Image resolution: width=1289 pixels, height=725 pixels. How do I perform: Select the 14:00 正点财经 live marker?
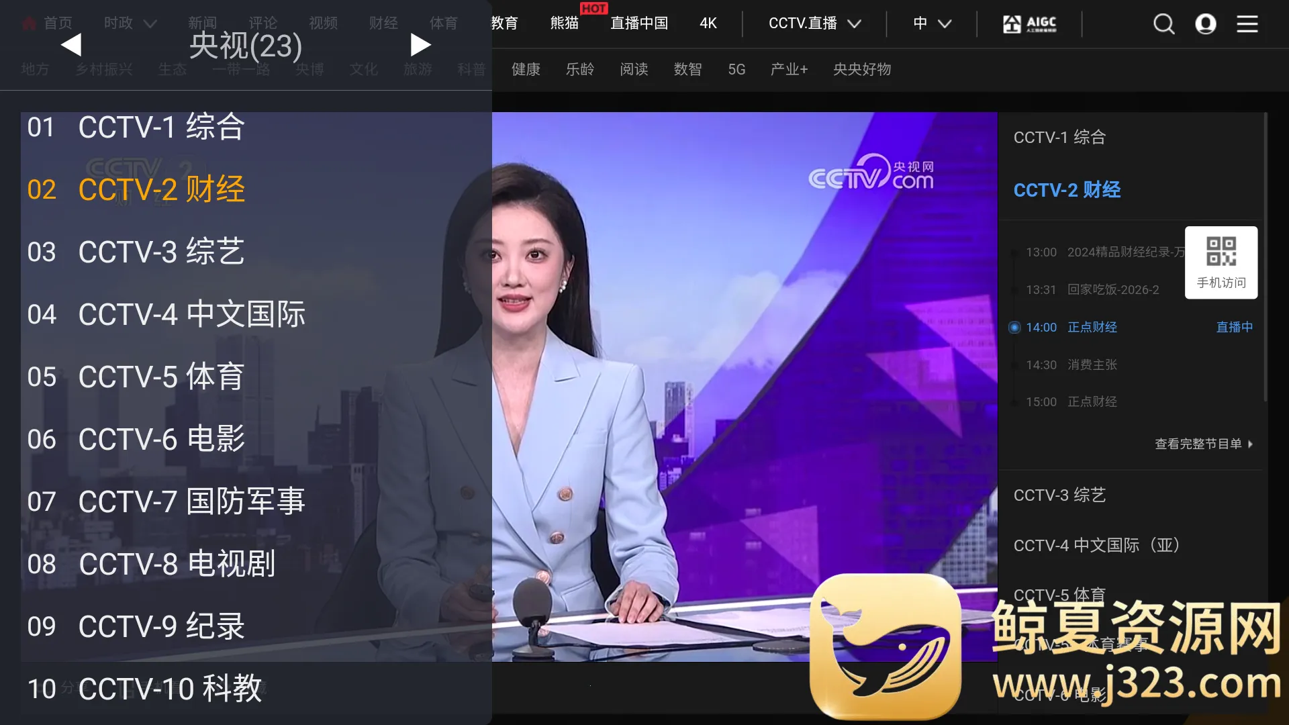pyautogui.click(x=1014, y=328)
